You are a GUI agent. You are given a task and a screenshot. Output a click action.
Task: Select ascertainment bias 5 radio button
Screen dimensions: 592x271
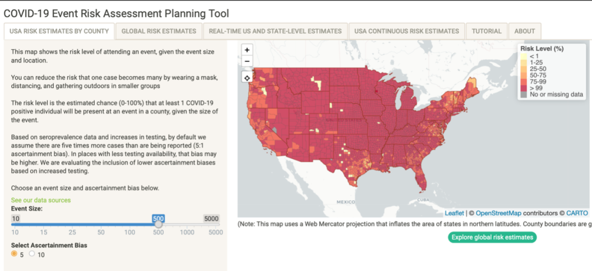[x=14, y=254]
